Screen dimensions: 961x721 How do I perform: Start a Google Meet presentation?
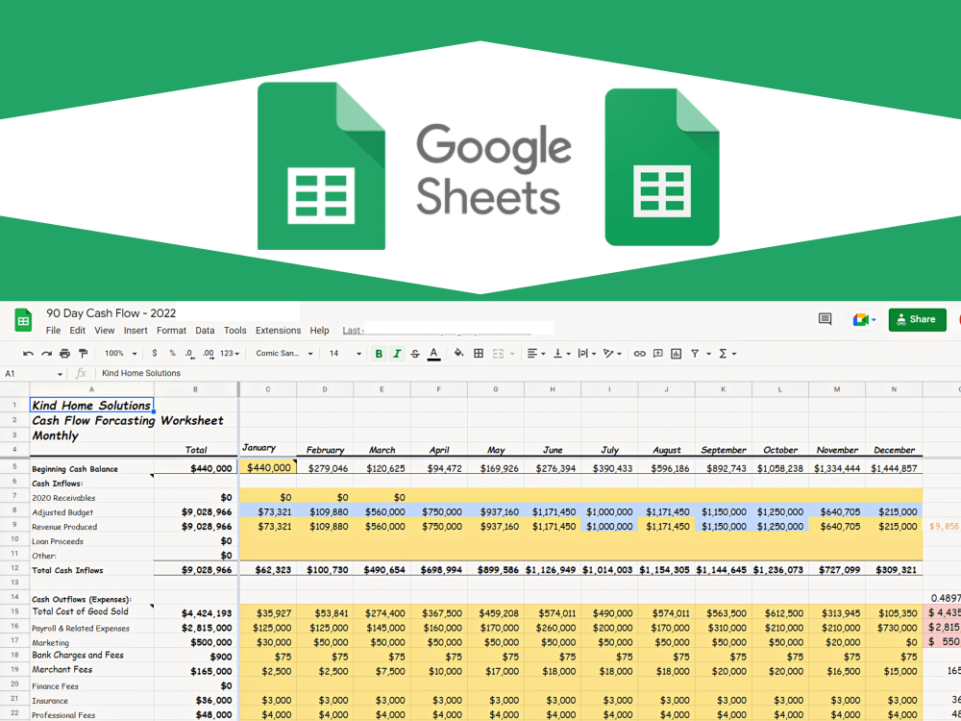(862, 319)
